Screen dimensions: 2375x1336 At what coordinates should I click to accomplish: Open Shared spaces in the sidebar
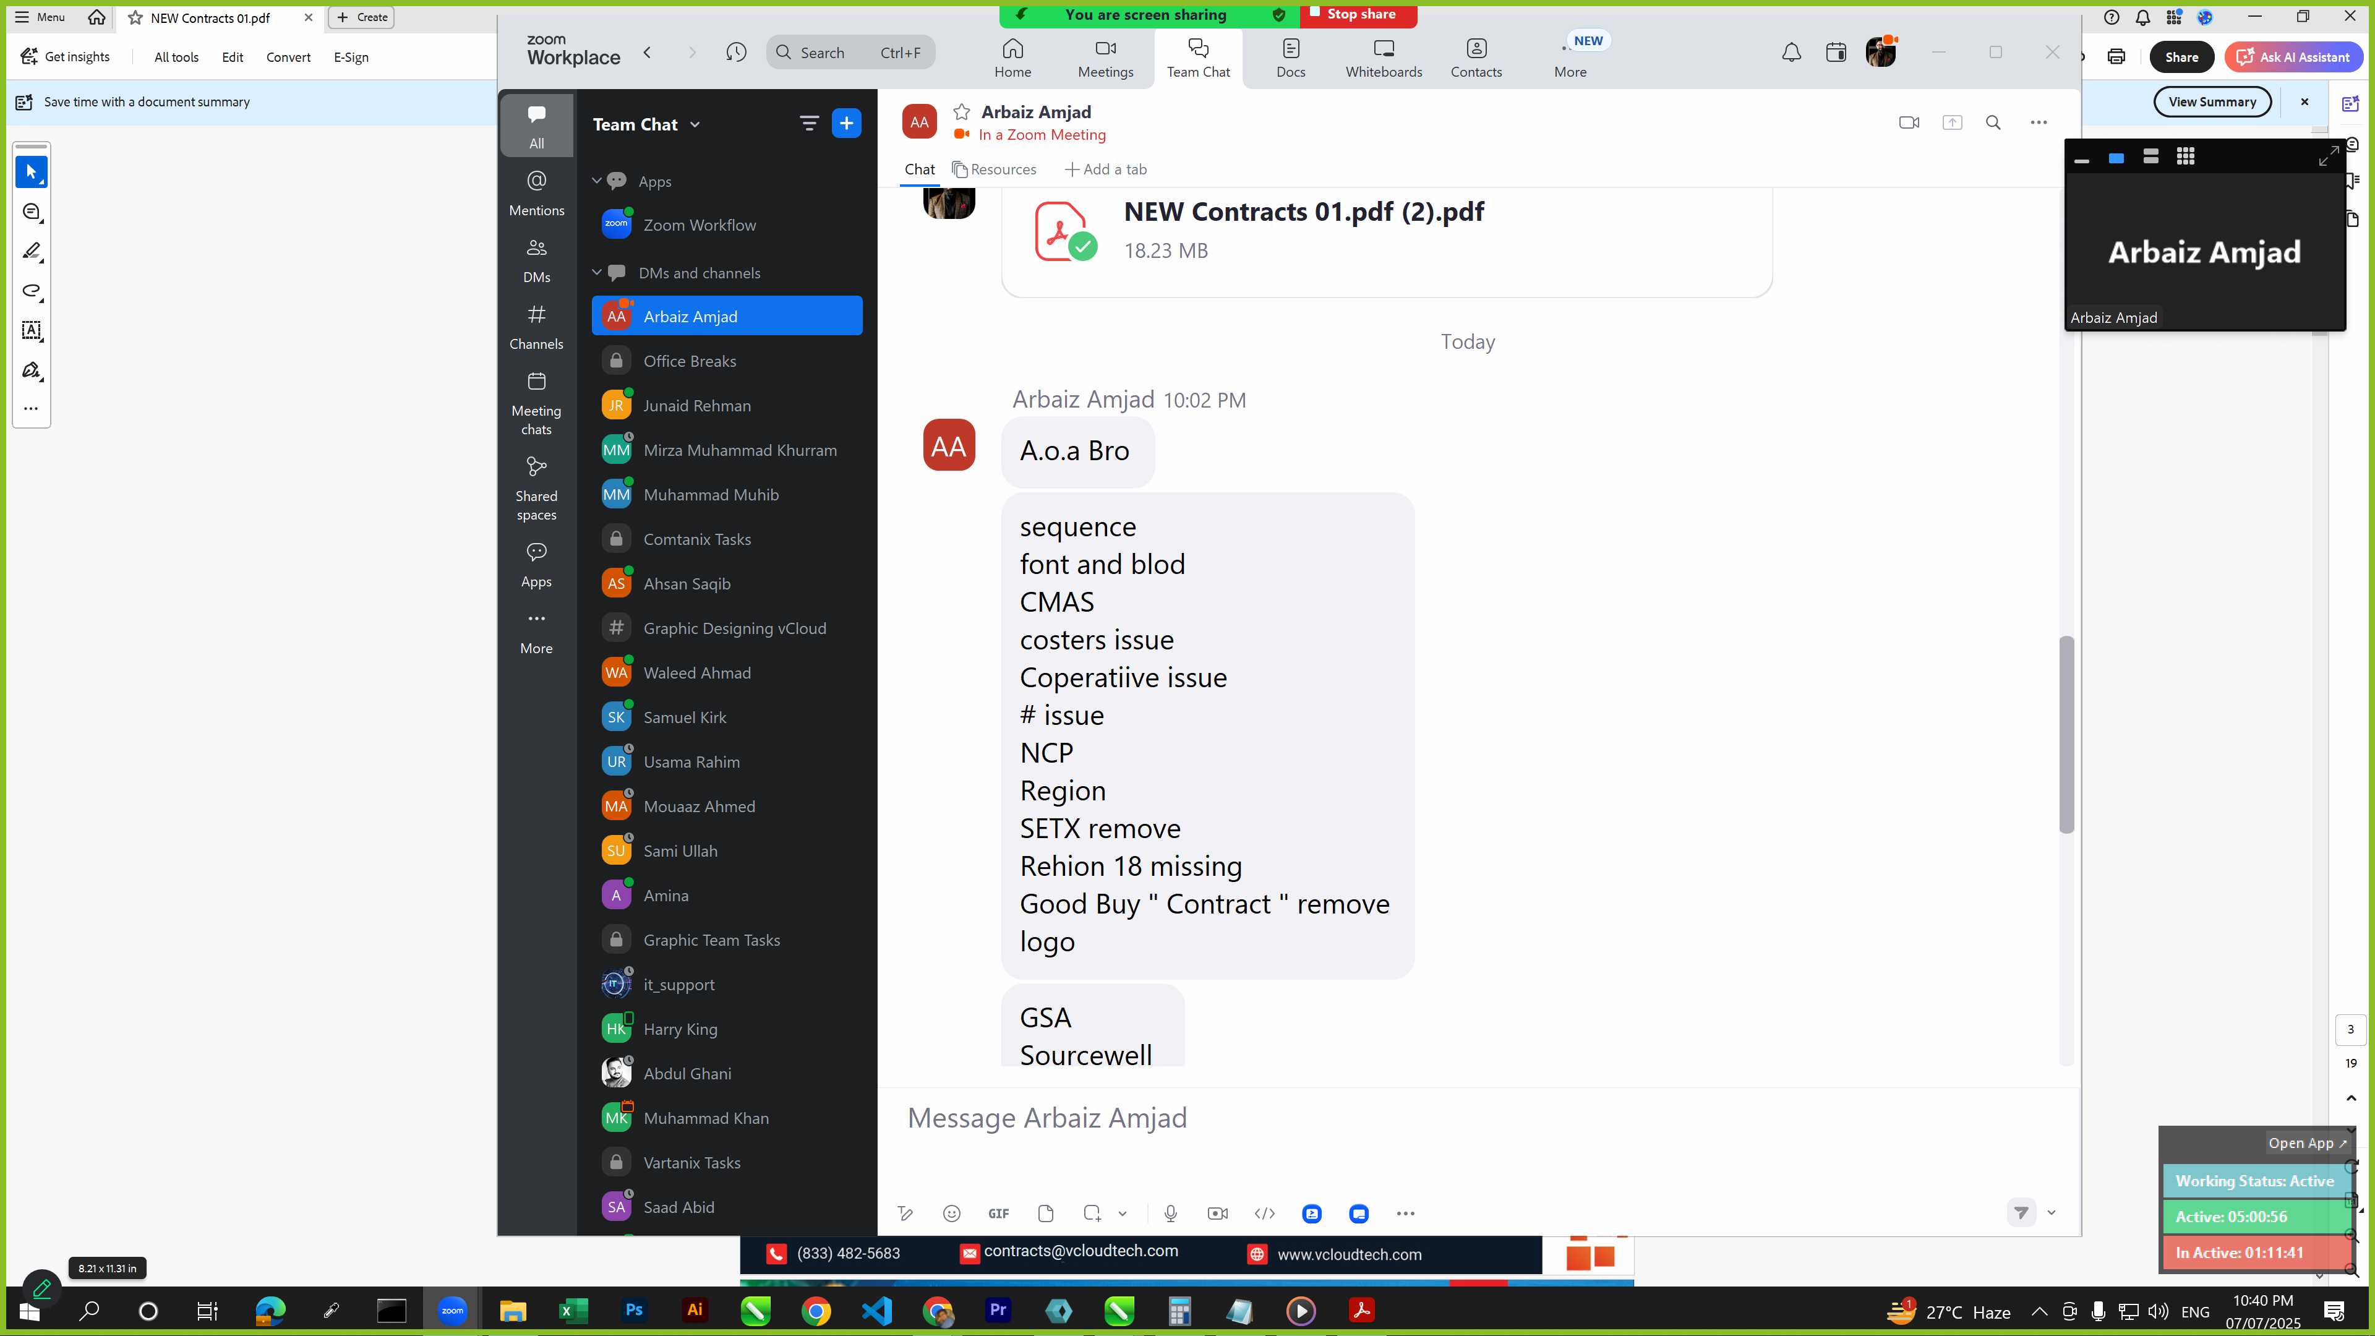tap(537, 488)
